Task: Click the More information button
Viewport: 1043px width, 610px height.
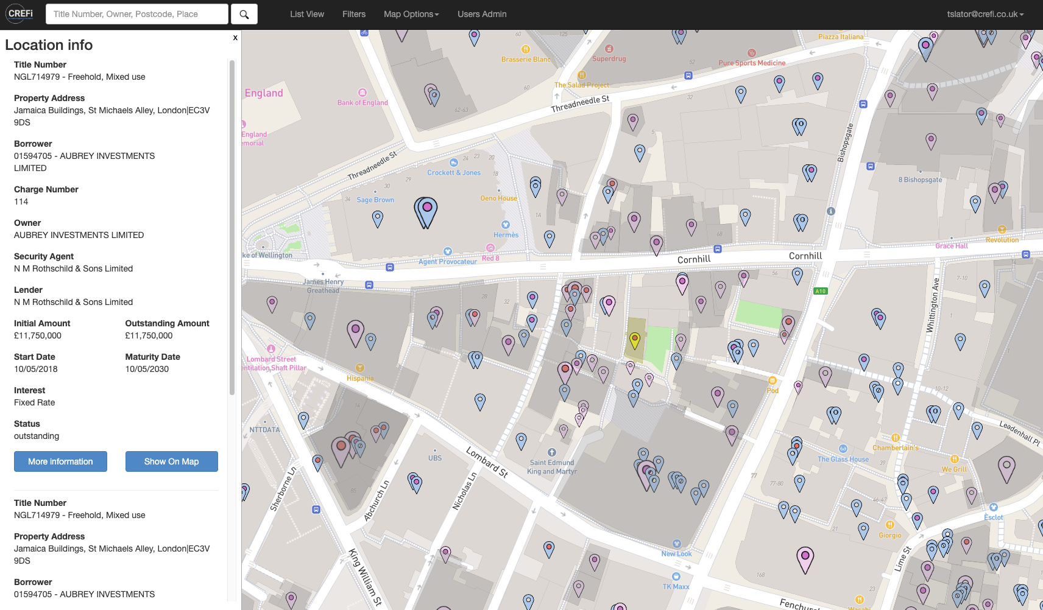Action: click(x=60, y=461)
